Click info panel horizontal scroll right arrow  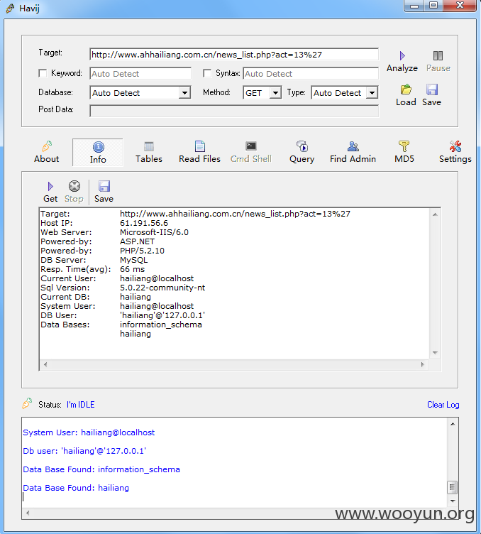point(423,365)
